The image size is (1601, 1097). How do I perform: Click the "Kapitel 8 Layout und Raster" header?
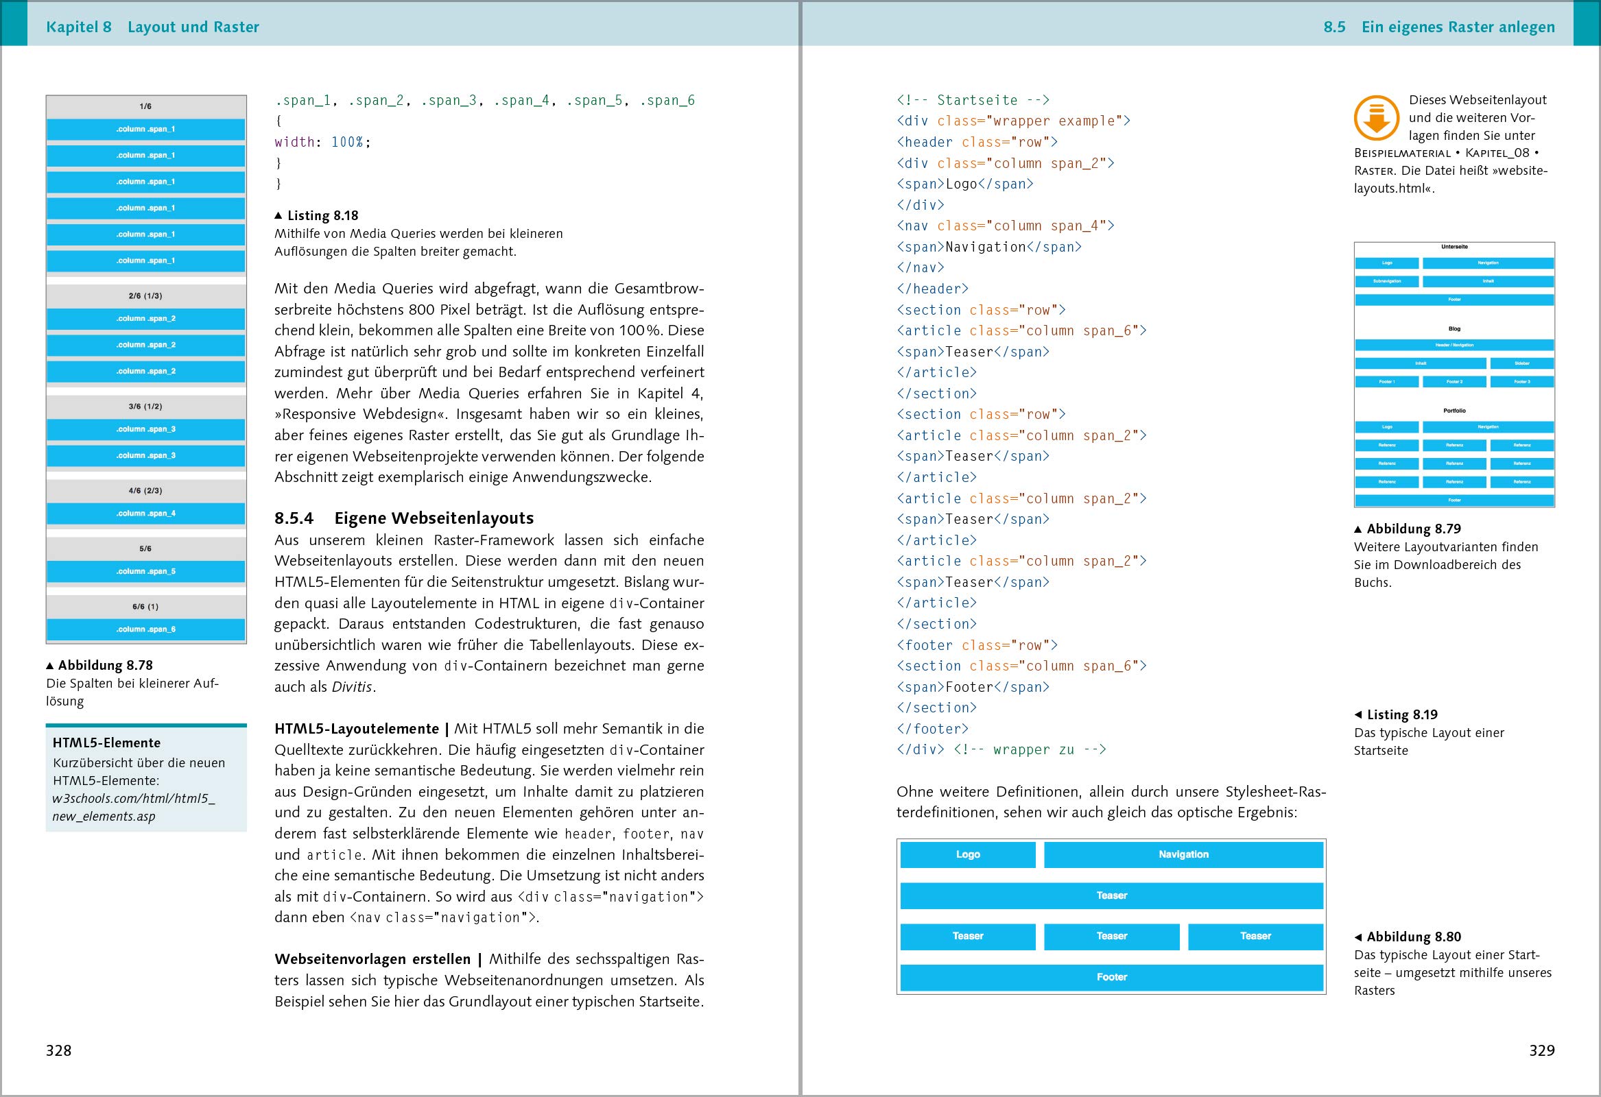[x=152, y=27]
